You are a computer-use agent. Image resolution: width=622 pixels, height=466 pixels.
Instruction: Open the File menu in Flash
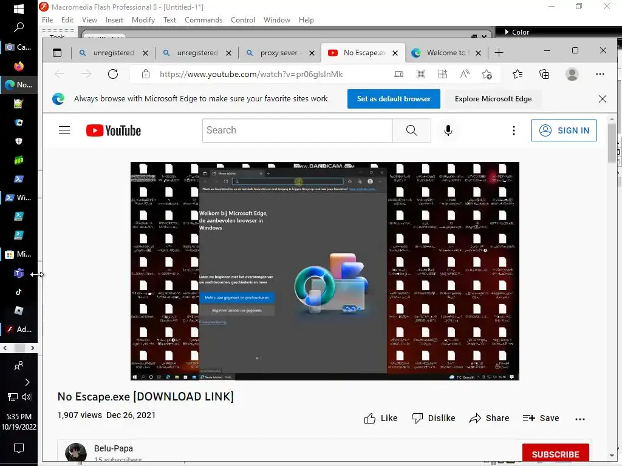click(x=47, y=20)
